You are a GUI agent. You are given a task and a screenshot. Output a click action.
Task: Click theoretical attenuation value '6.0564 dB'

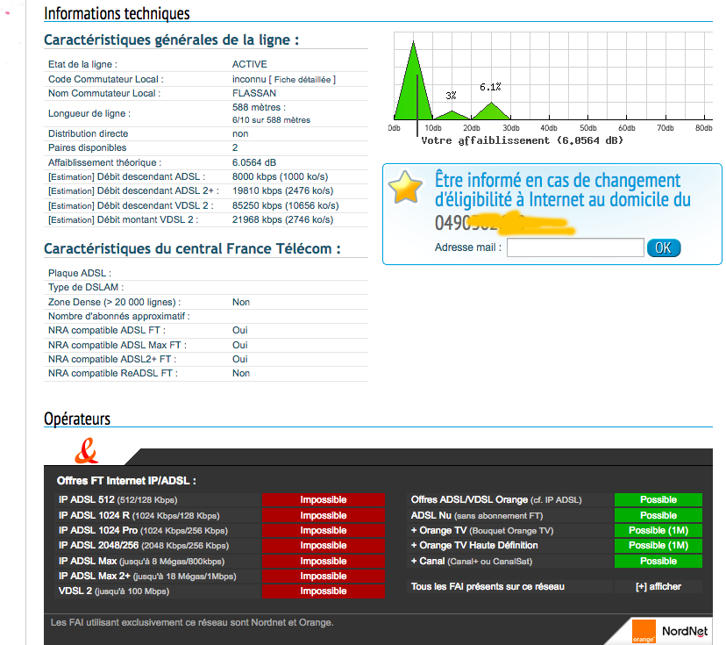click(254, 162)
